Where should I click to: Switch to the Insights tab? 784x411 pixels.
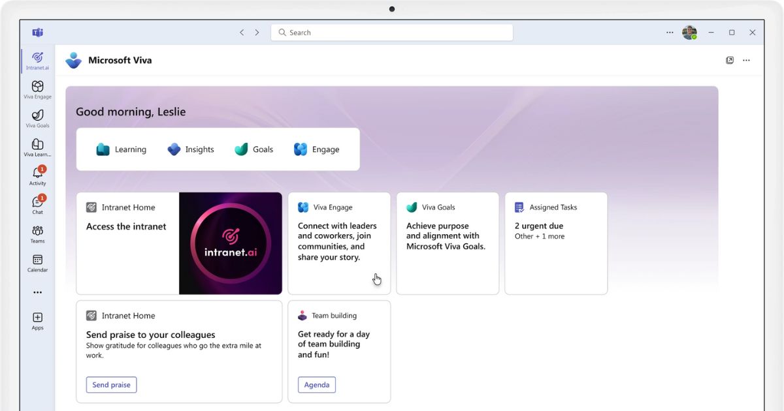tap(191, 149)
